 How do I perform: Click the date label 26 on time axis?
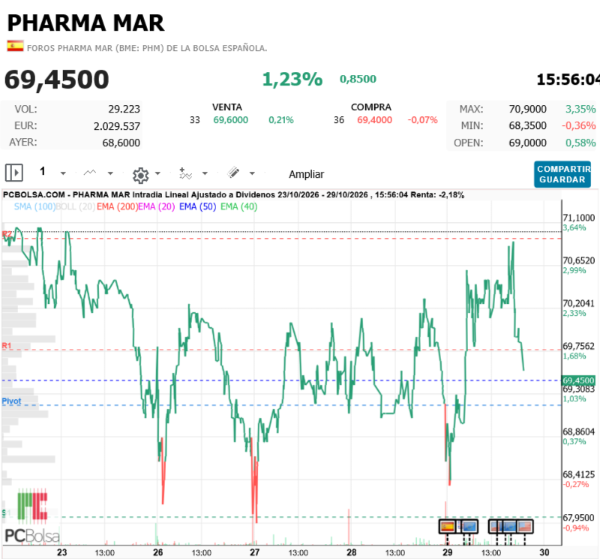point(157,552)
